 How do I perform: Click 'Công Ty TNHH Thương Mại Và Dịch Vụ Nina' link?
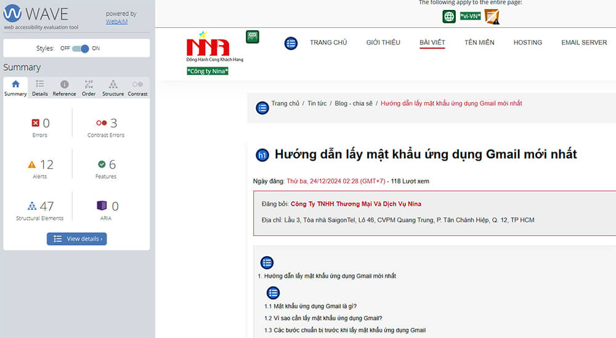click(356, 204)
